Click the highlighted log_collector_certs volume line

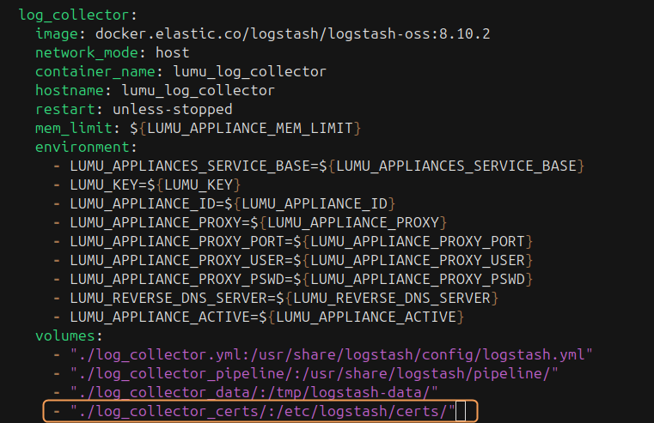pyautogui.click(x=262, y=412)
